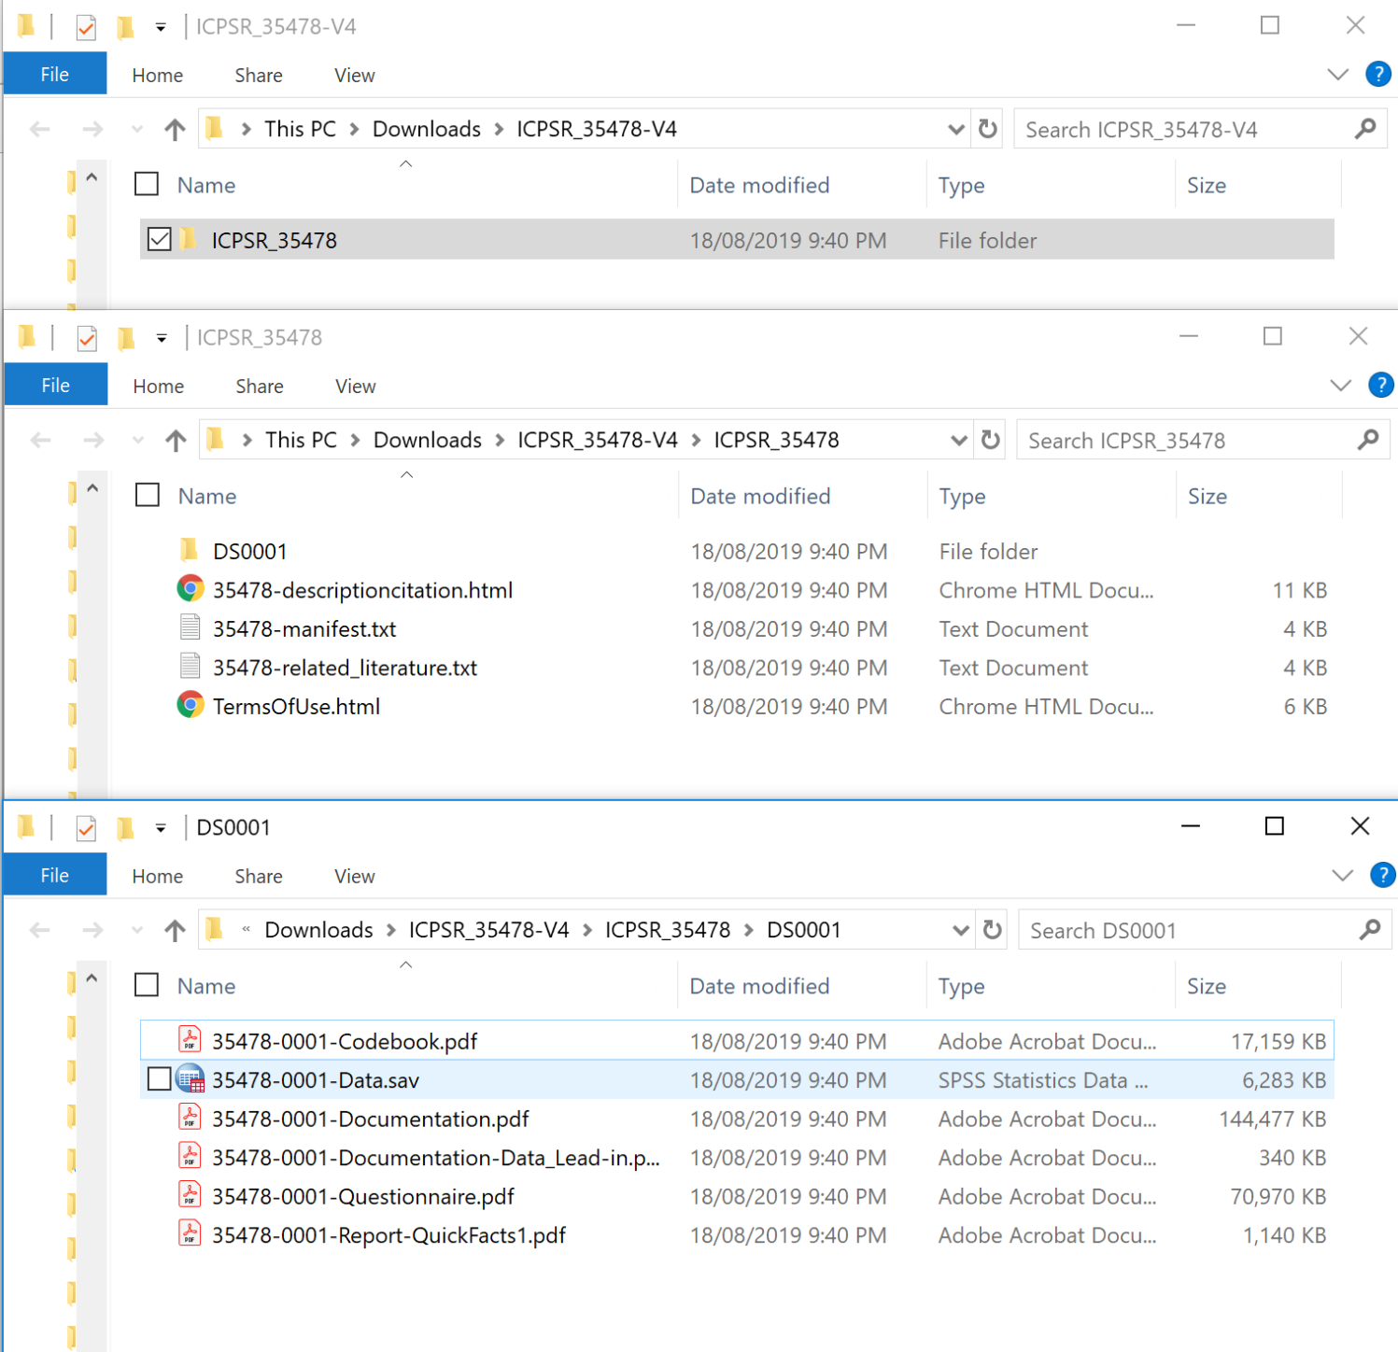Go up one level in ICPSR_35478-V4 window
Image resolution: width=1398 pixels, height=1352 pixels.
(x=175, y=130)
